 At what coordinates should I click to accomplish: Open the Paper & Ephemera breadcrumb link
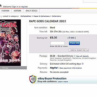click(x=41, y=16)
